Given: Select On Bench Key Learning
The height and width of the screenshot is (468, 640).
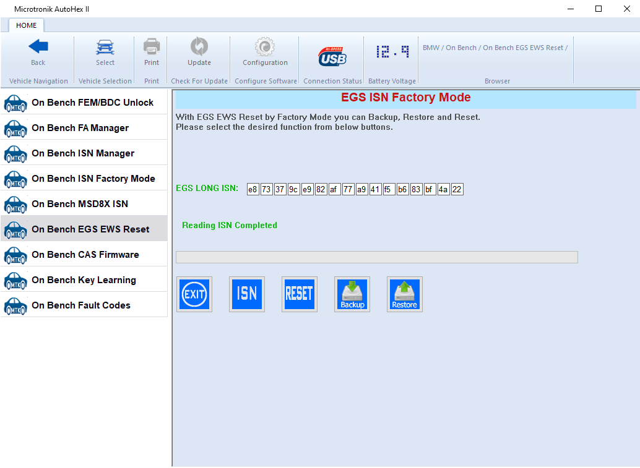Looking at the screenshot, I should (x=84, y=280).
